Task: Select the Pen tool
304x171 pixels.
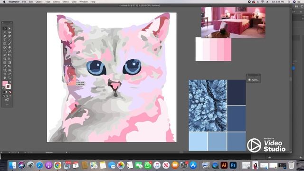Action: tap(5, 36)
